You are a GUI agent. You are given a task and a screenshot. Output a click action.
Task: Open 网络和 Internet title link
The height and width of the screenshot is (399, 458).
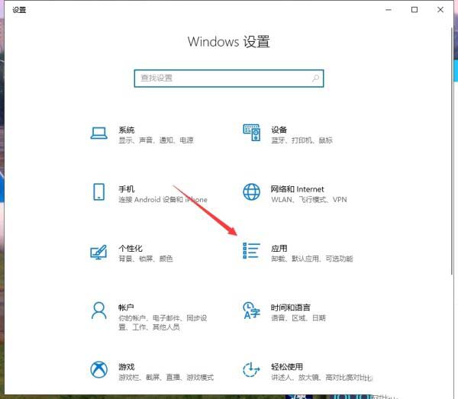(298, 189)
